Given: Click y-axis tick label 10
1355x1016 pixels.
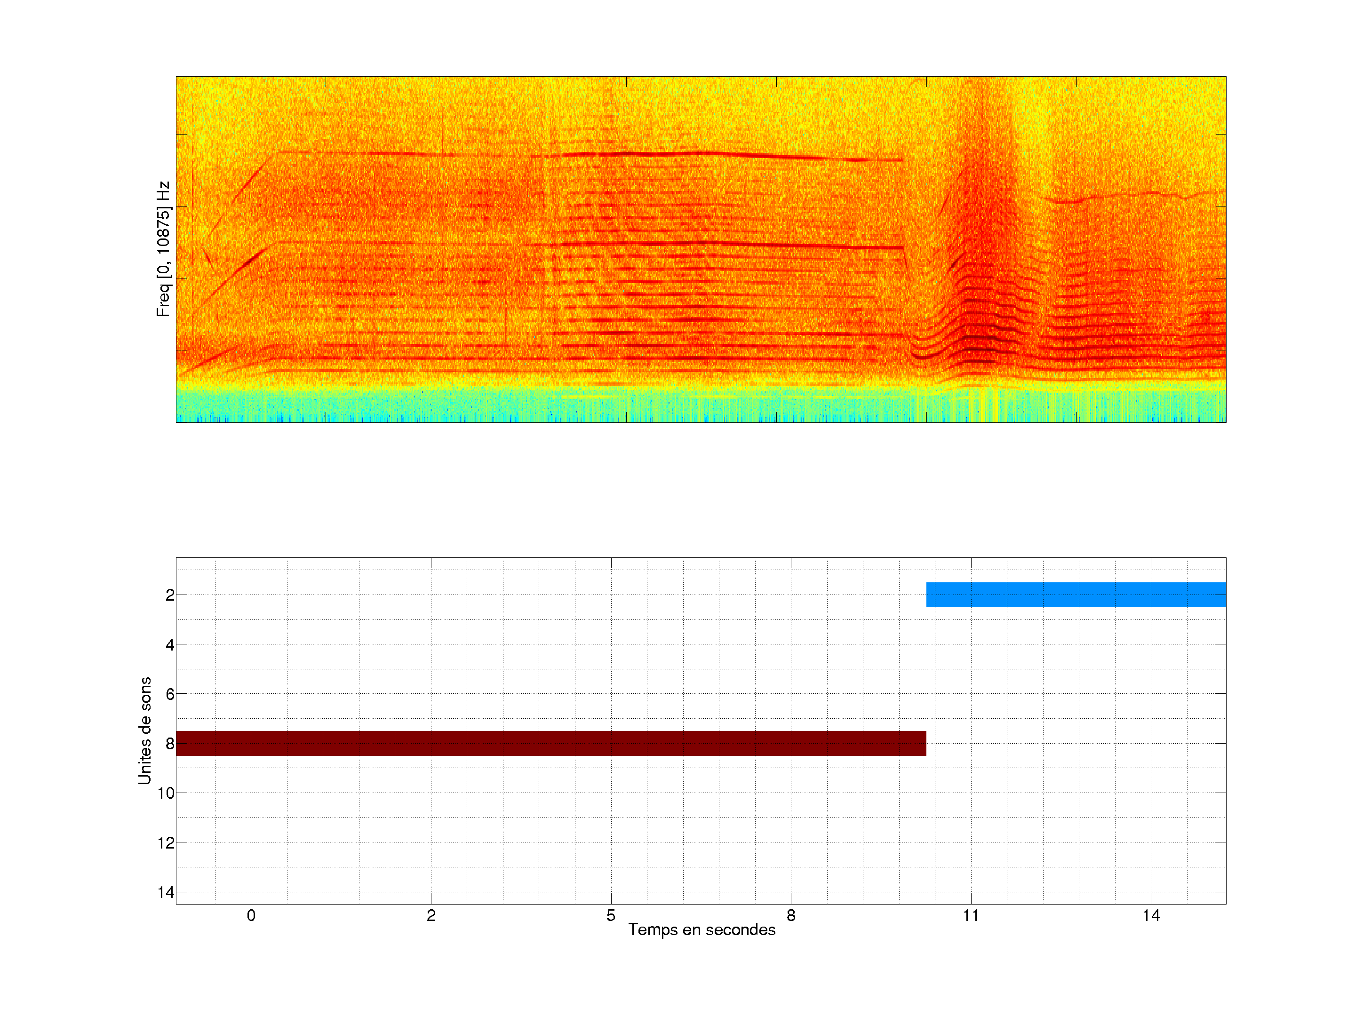Looking at the screenshot, I should coord(166,793).
